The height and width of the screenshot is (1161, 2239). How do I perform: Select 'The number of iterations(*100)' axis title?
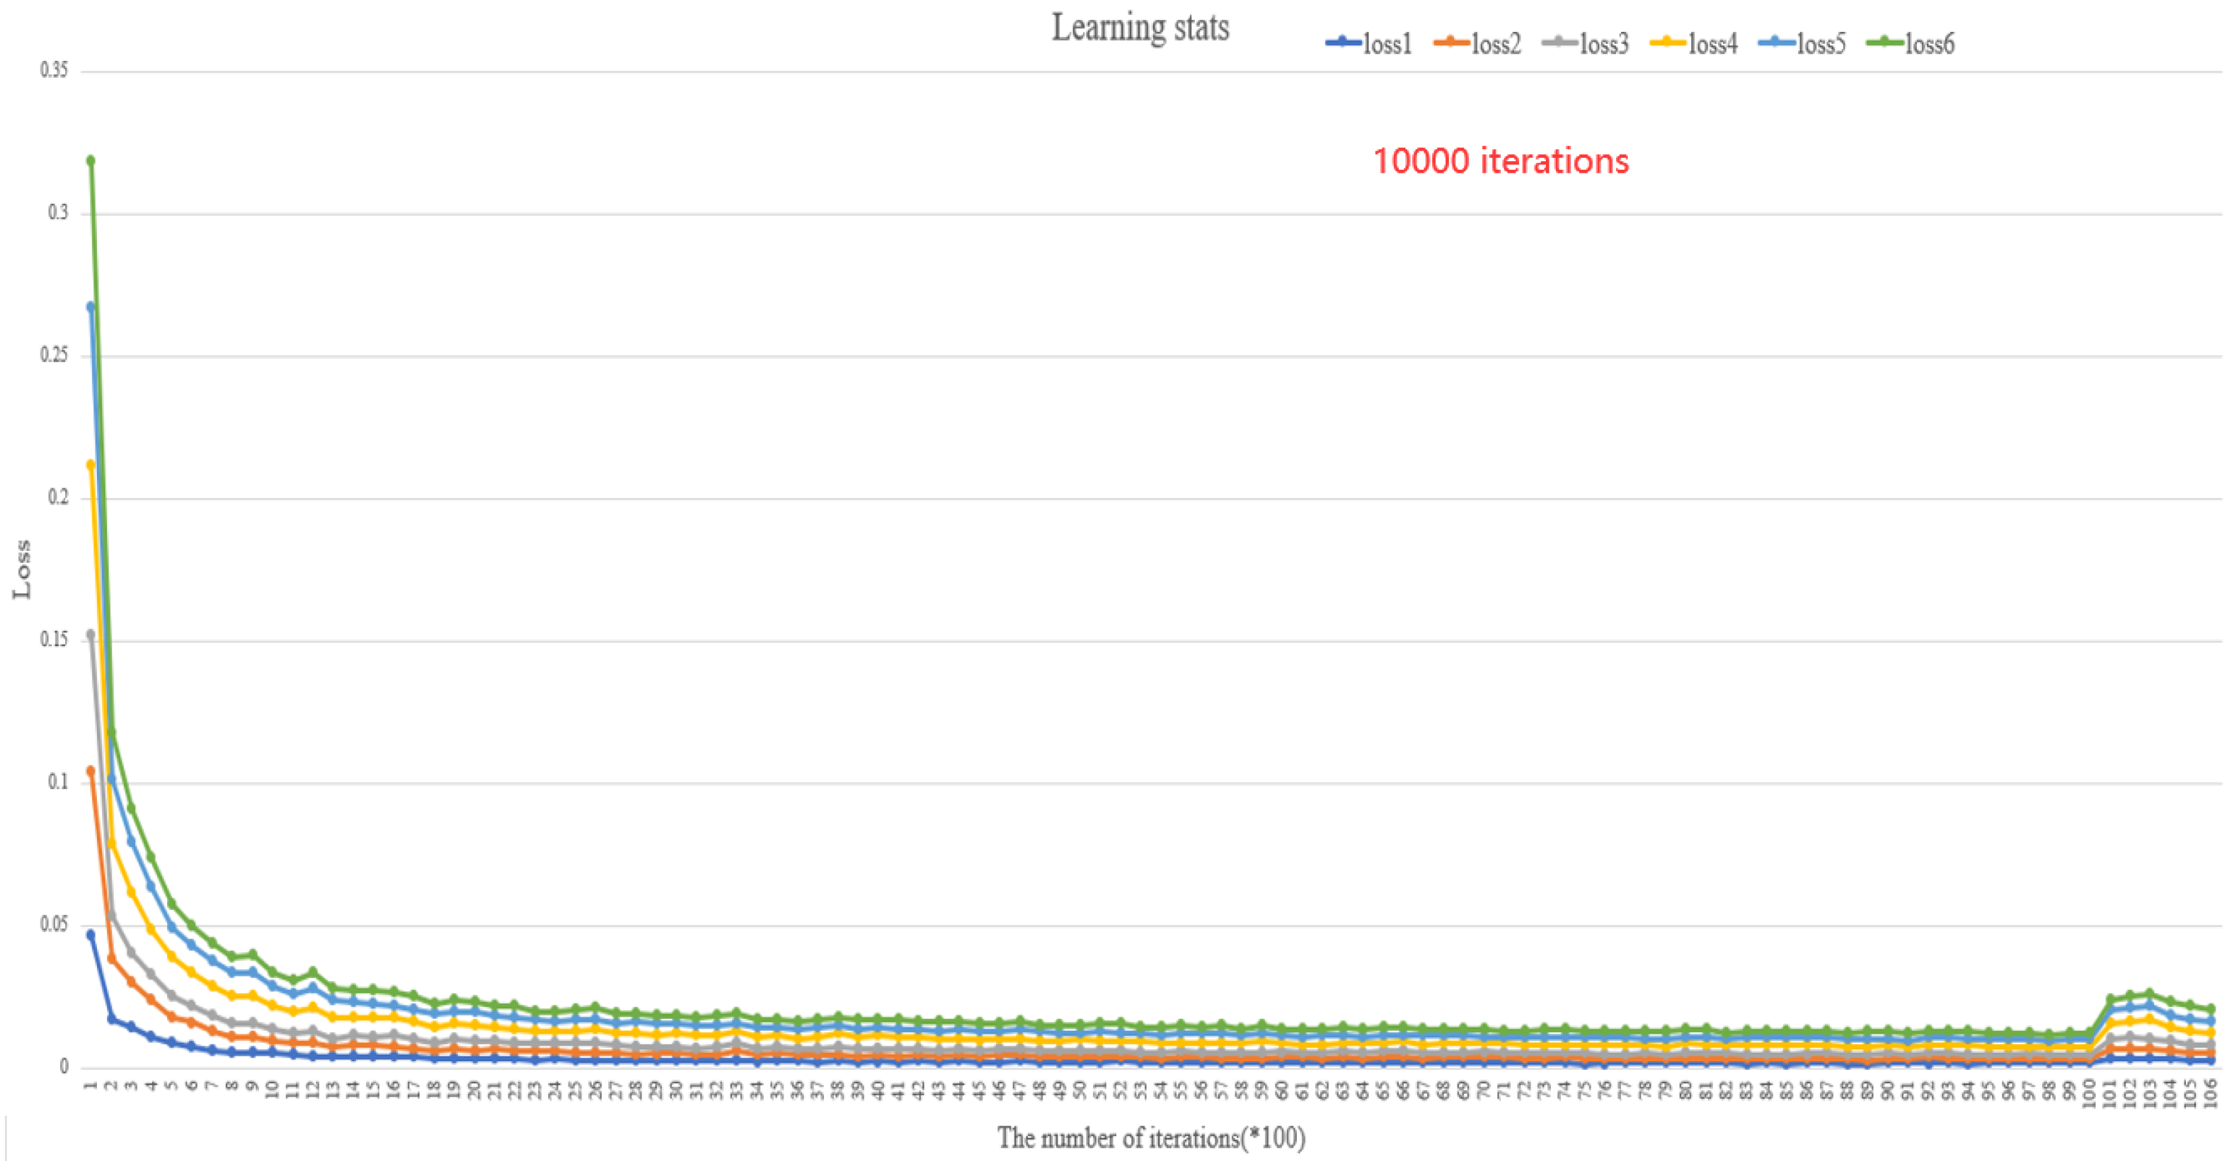click(1151, 1138)
